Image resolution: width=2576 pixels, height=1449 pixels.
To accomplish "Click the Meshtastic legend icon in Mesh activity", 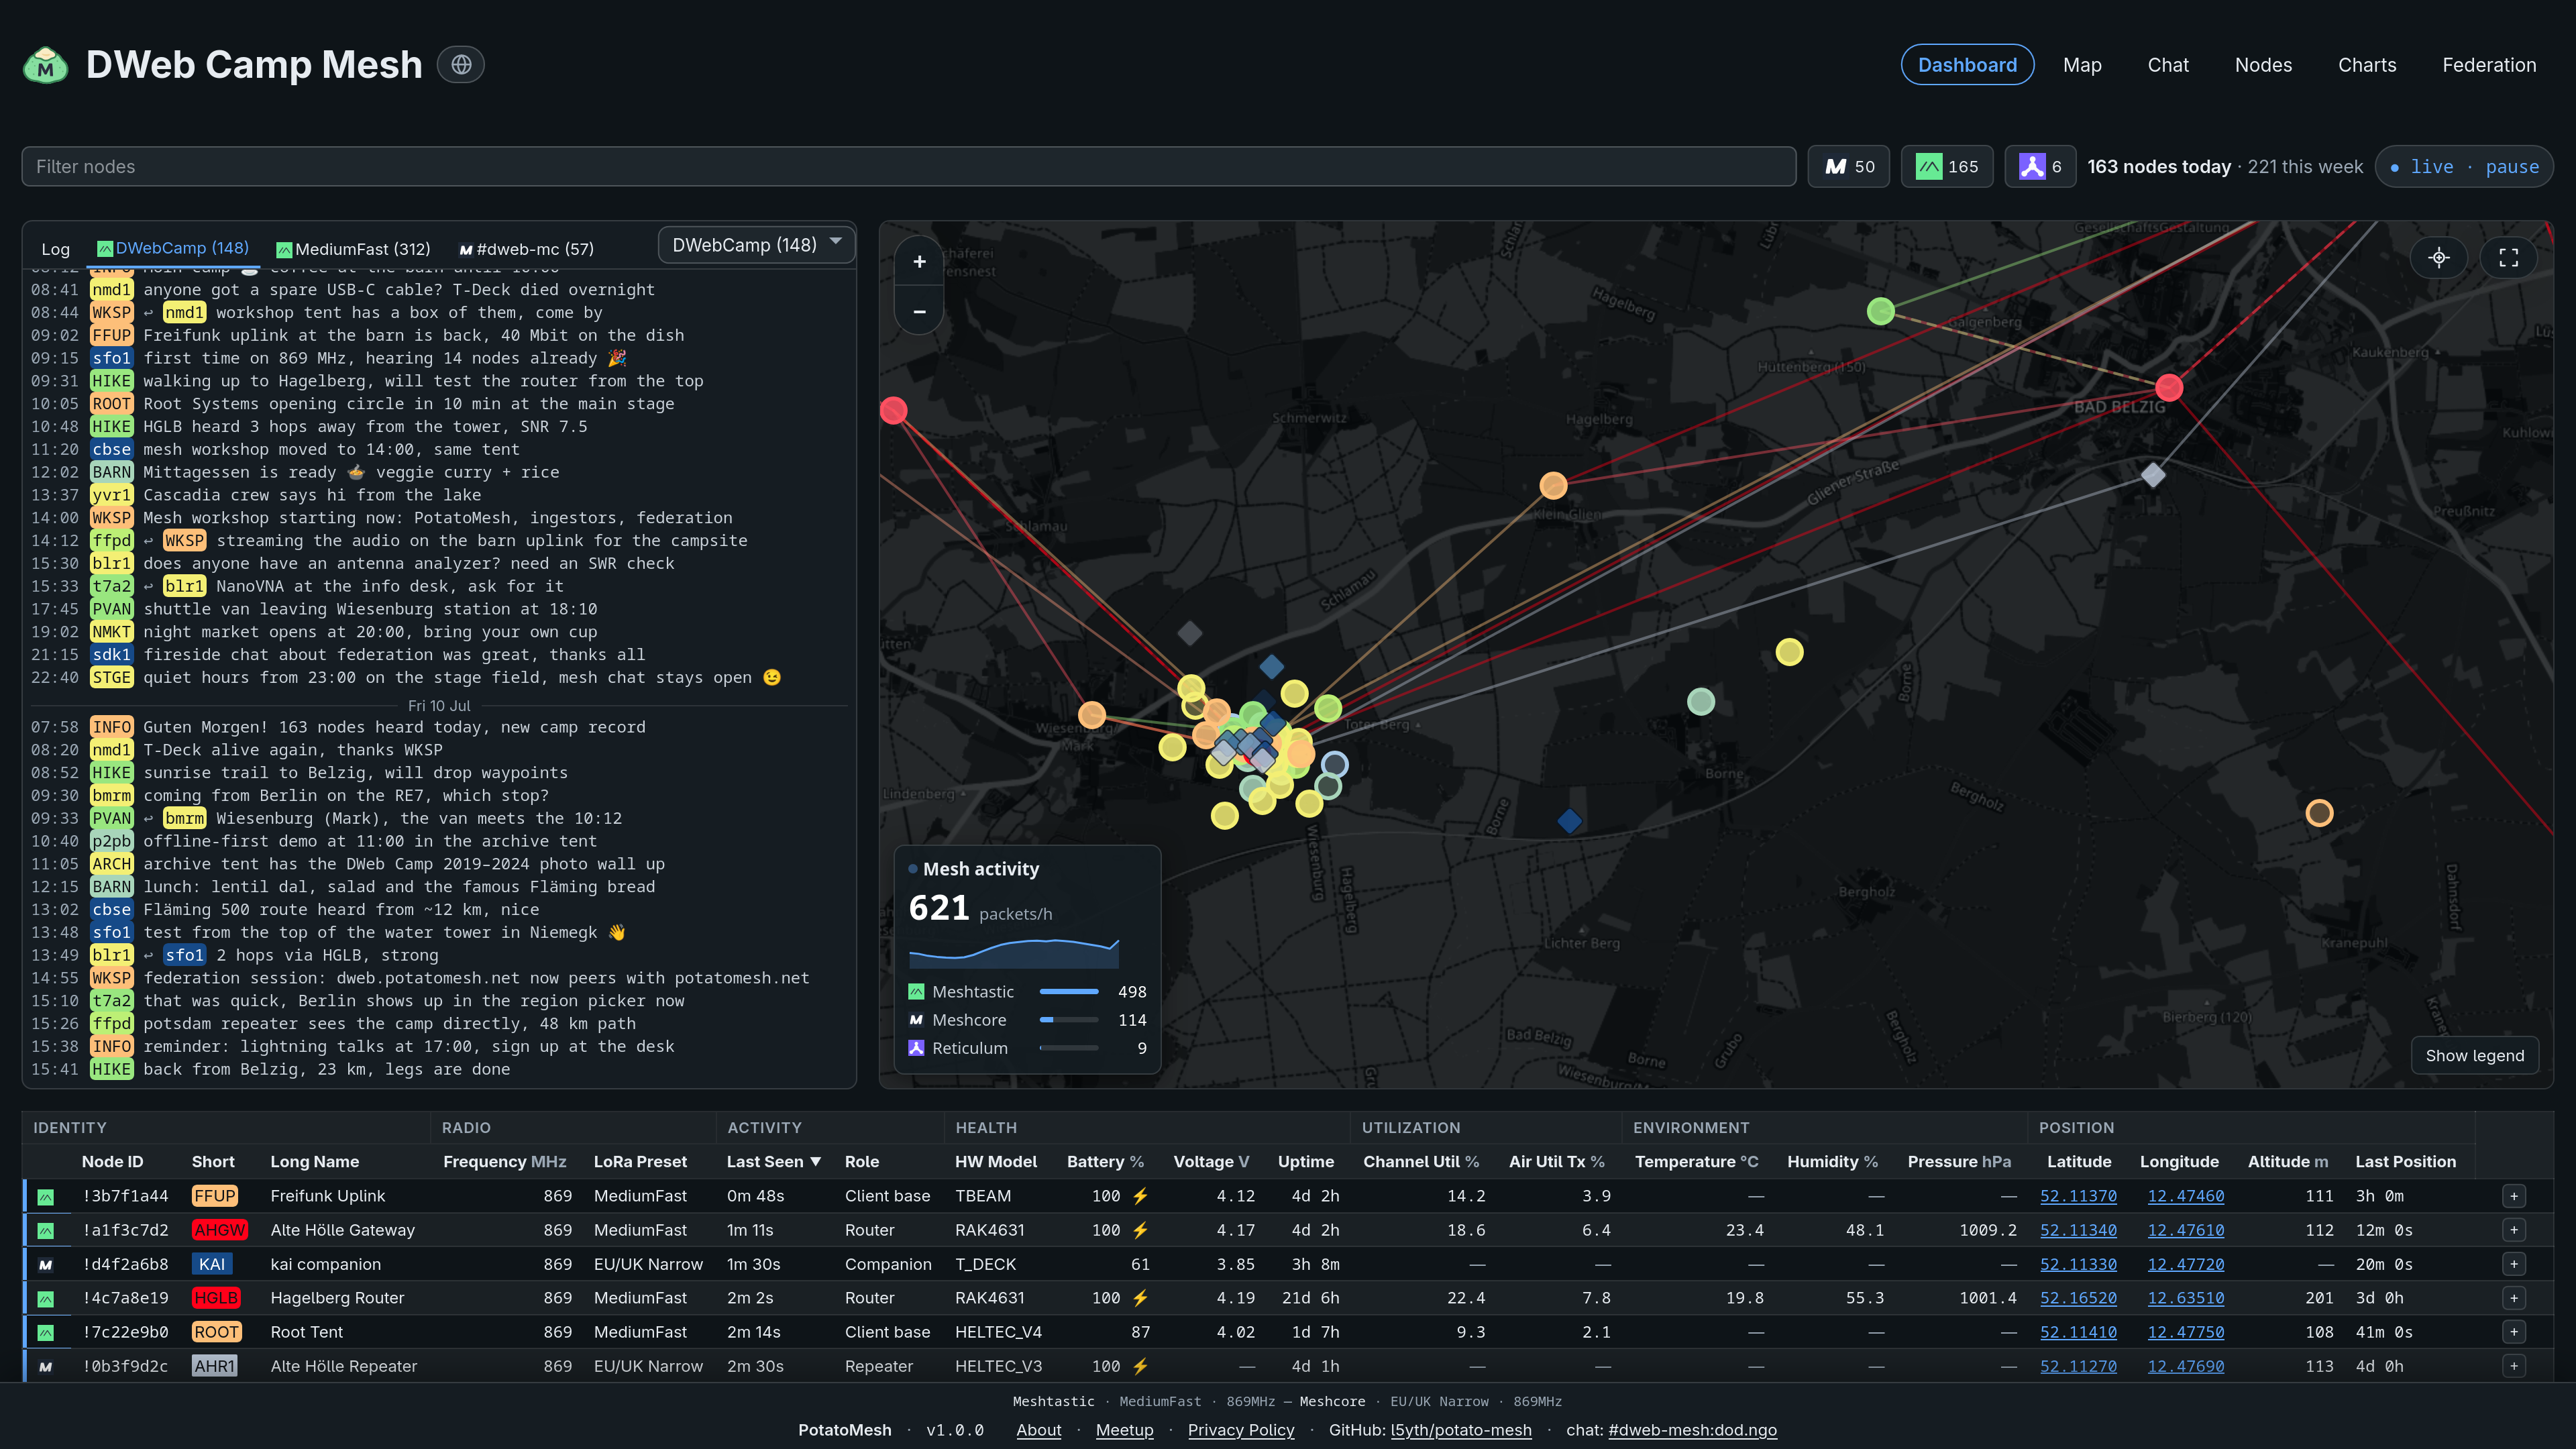I will 916,992.
